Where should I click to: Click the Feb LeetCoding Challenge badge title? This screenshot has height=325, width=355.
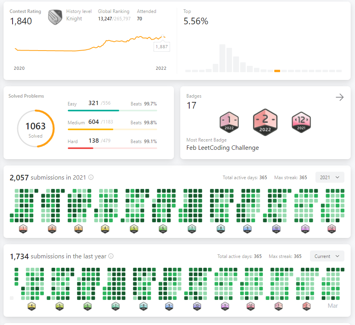coord(223,148)
